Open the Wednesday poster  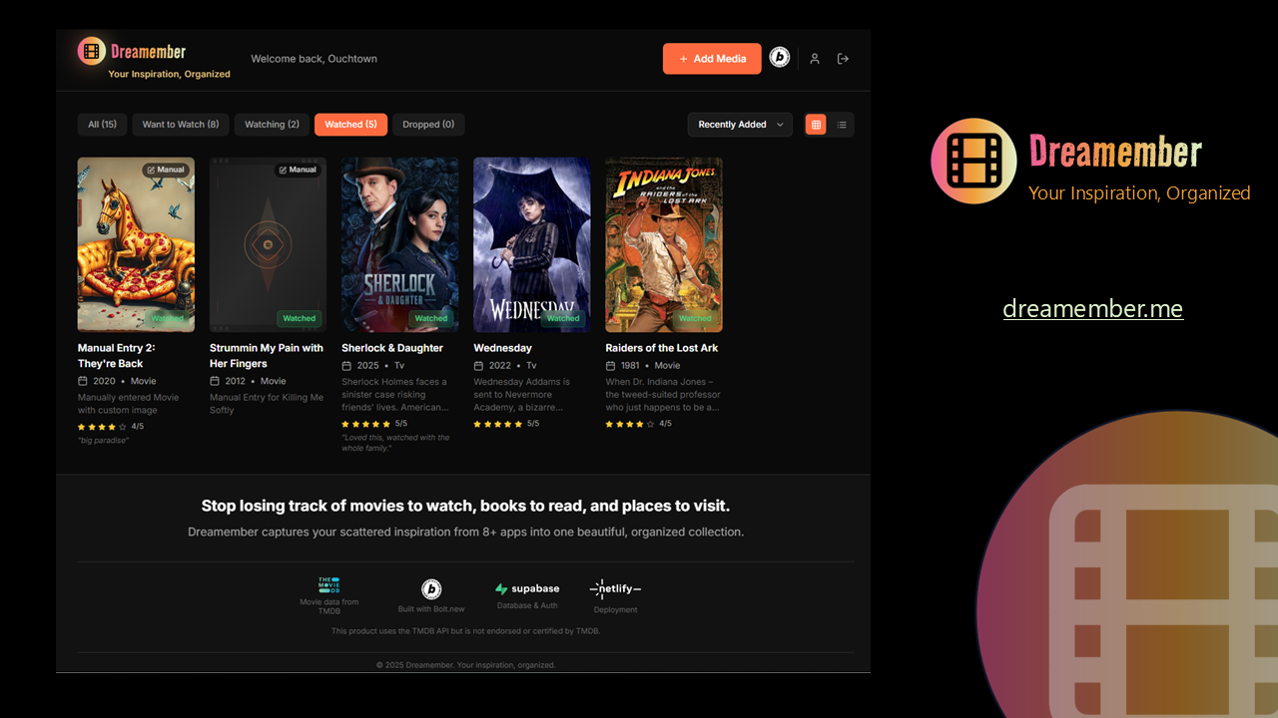click(x=531, y=244)
